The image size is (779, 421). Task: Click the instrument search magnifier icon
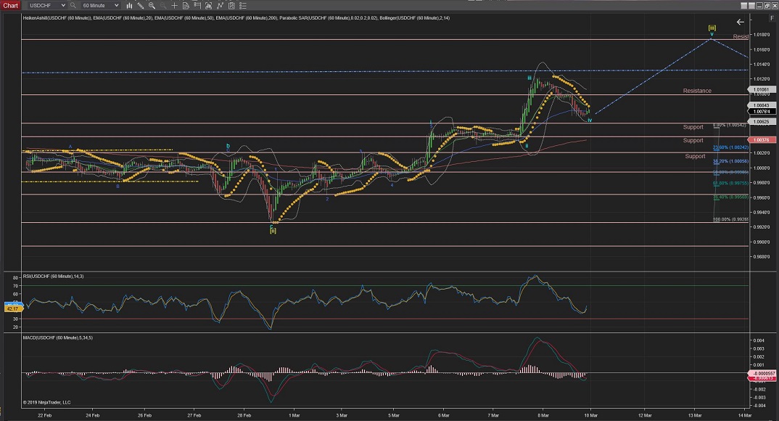click(73, 6)
